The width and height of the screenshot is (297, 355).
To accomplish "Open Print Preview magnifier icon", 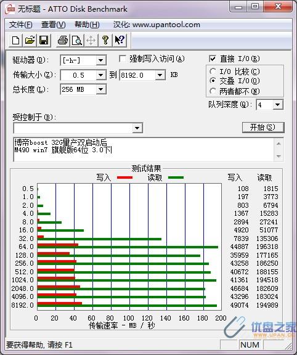I will (77, 40).
